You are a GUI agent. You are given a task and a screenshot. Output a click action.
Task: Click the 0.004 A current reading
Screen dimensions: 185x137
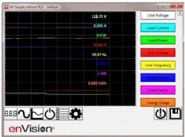pos(100,26)
